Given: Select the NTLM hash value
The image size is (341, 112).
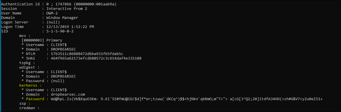Looking at the screenshot, I should tap(87, 54).
